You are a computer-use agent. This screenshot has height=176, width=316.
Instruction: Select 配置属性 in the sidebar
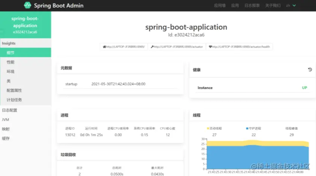point(26,90)
